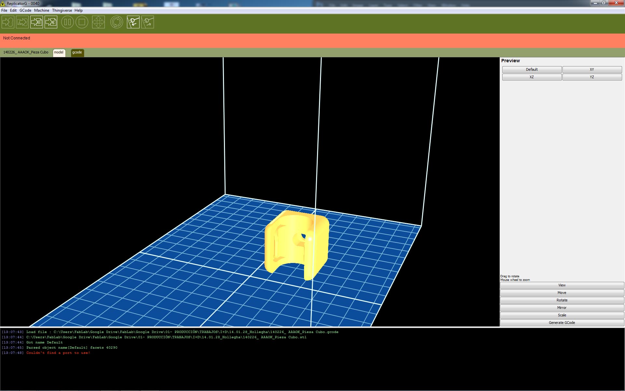Image resolution: width=625 pixels, height=391 pixels.
Task: Open the machine control panel arrows icon
Action: 98,22
